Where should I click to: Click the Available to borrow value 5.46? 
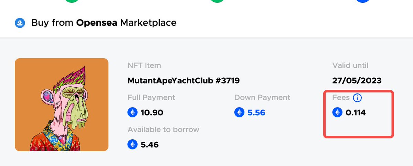point(150,145)
